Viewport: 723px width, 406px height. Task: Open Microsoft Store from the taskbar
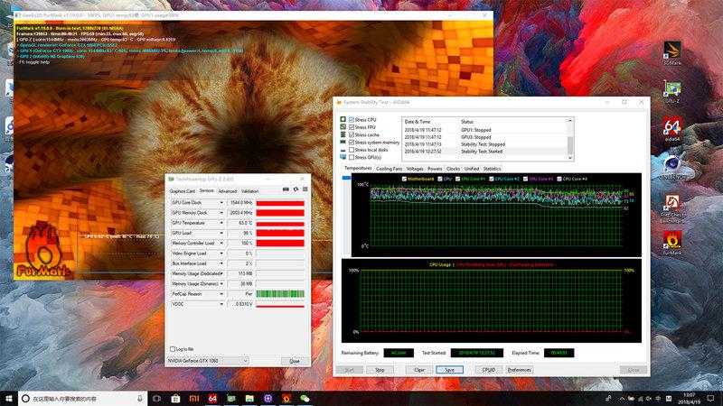click(x=175, y=398)
